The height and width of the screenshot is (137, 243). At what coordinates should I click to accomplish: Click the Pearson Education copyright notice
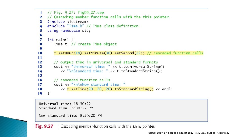[x=189, y=133]
